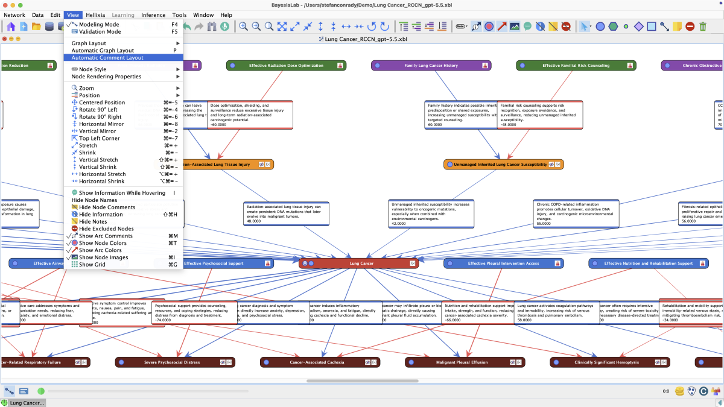The width and height of the screenshot is (724, 407).
Task: Click the green microphone icon
Action: coord(224,27)
